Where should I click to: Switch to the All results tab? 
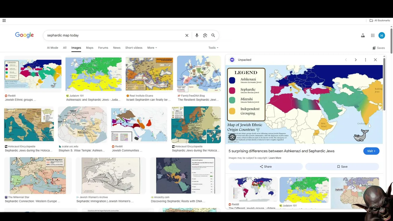[65, 48]
